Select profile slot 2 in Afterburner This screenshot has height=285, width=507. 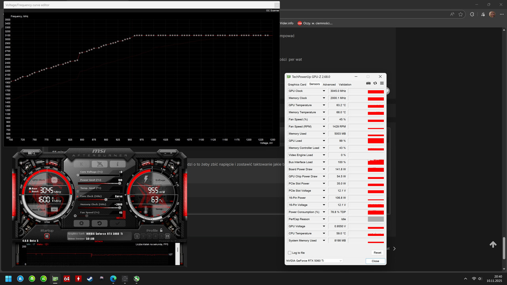point(143,236)
